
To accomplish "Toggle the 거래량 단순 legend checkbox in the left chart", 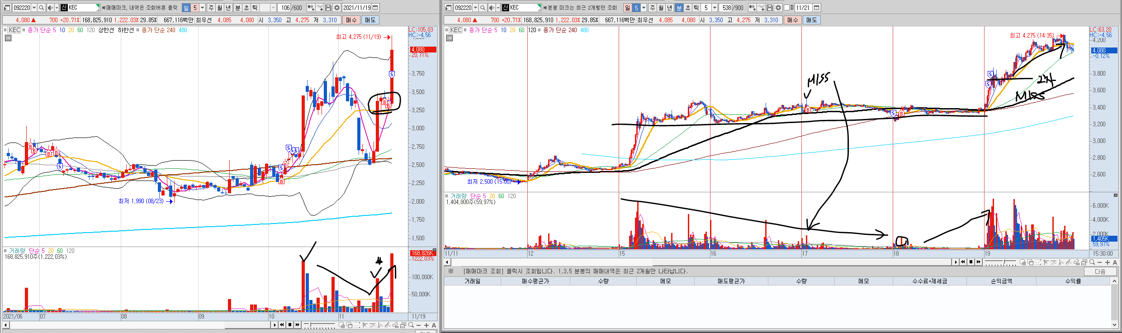I will coord(6,251).
